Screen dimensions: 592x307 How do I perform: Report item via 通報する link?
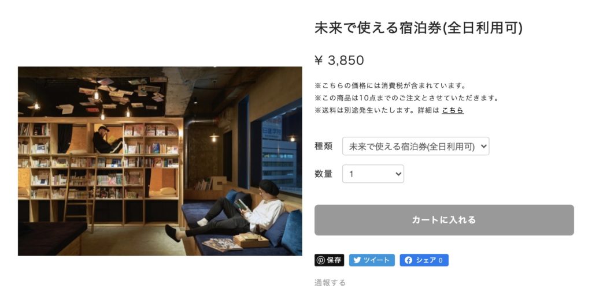click(x=330, y=283)
